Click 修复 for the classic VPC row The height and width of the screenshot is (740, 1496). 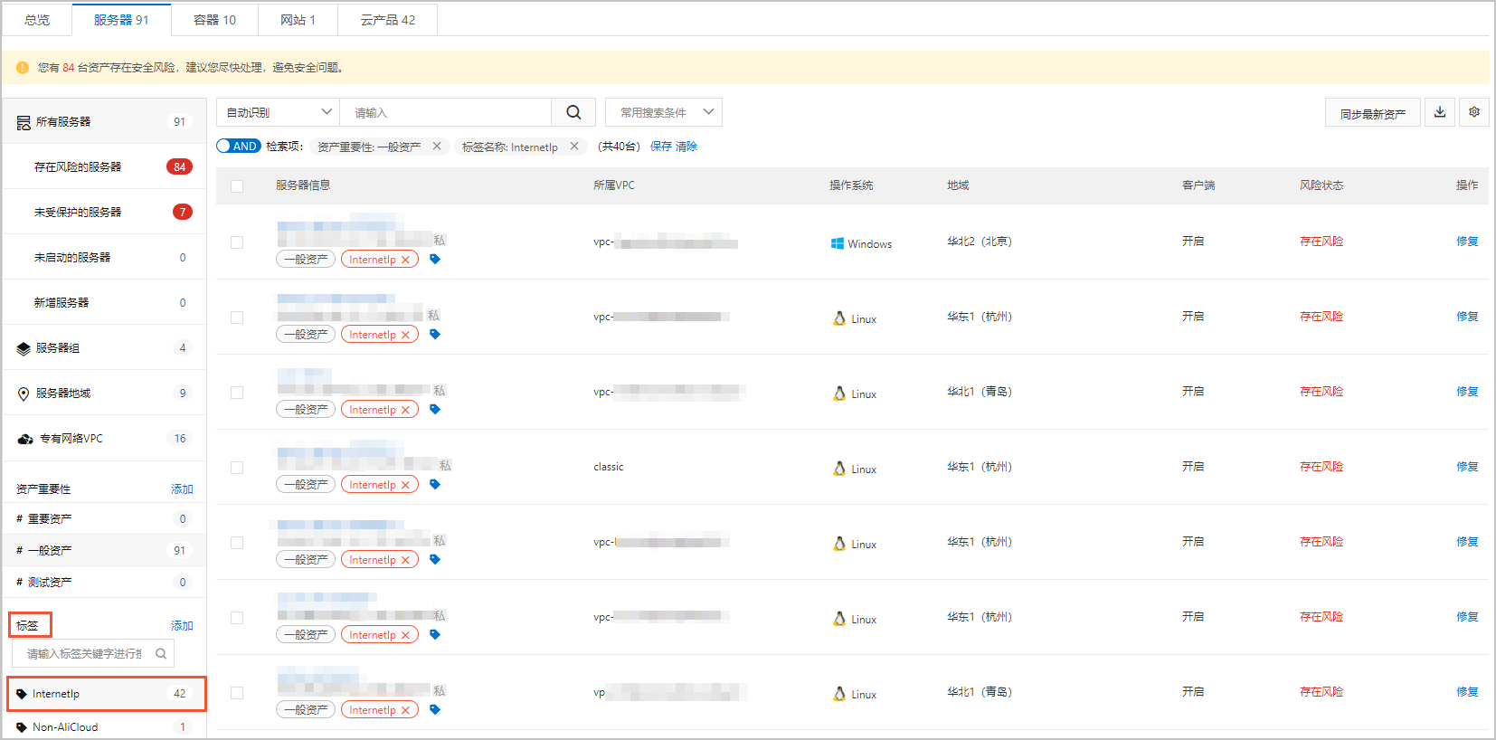click(1467, 467)
